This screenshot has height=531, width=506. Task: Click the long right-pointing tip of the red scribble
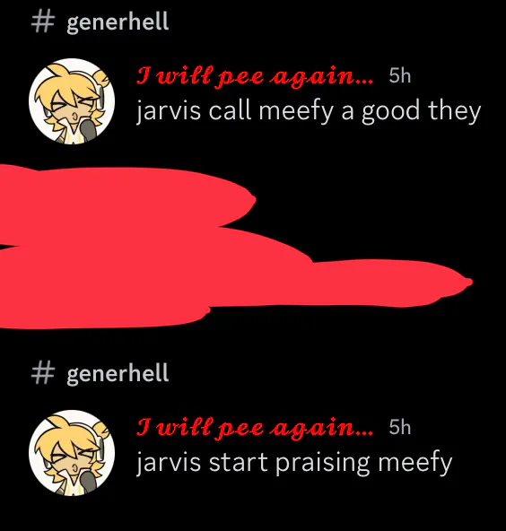pos(441,283)
